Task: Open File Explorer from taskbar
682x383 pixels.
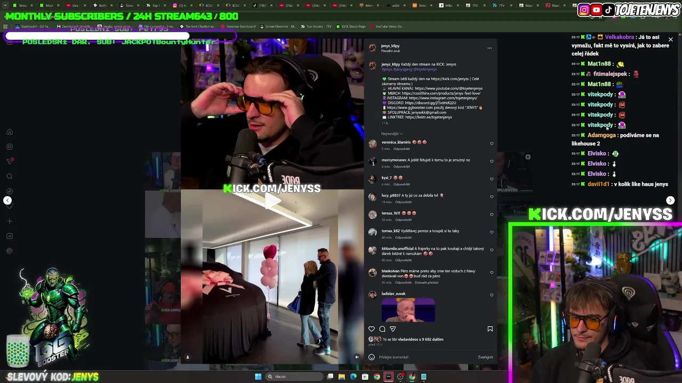Action: coord(342,377)
